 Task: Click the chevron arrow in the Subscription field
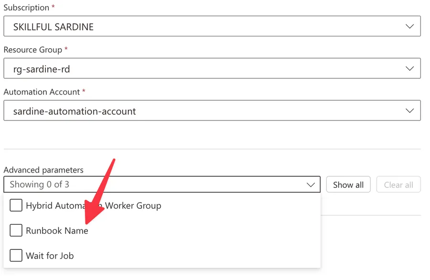pos(409,27)
